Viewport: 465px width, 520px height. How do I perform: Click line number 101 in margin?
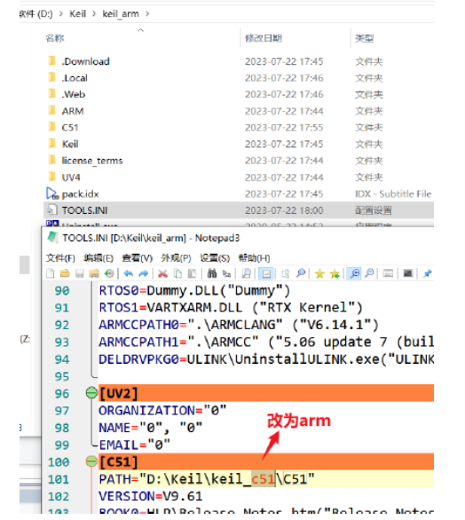tap(59, 479)
